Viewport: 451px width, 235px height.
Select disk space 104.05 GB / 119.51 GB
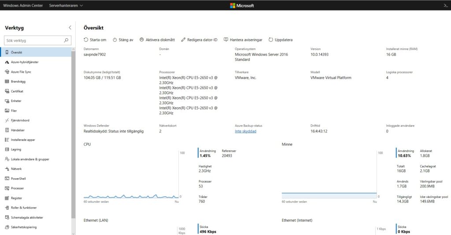pyautogui.click(x=102, y=78)
